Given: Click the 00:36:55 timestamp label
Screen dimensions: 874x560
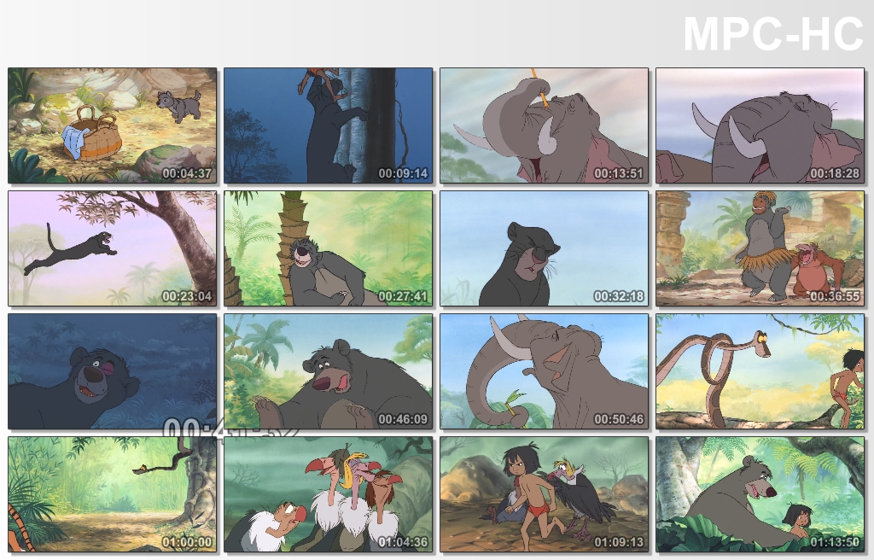Looking at the screenshot, I should click(835, 296).
